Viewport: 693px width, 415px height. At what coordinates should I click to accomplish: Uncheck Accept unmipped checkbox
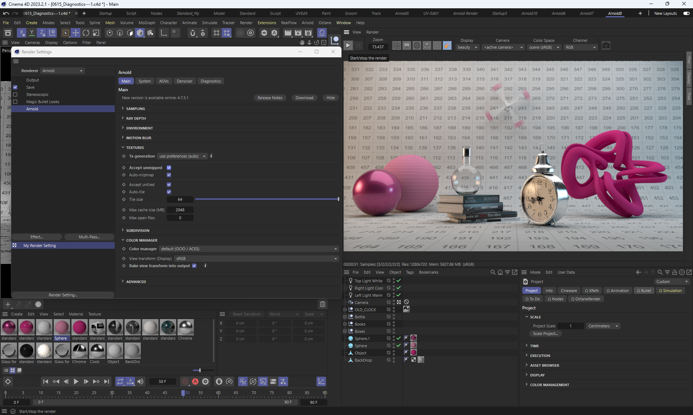[169, 168]
